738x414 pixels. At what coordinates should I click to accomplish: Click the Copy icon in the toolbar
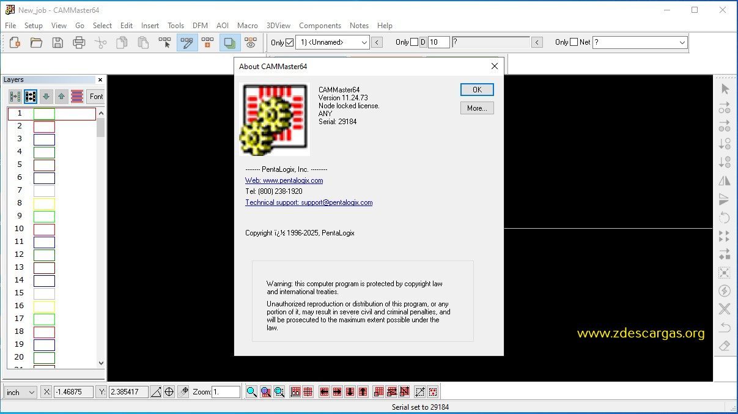click(x=122, y=42)
